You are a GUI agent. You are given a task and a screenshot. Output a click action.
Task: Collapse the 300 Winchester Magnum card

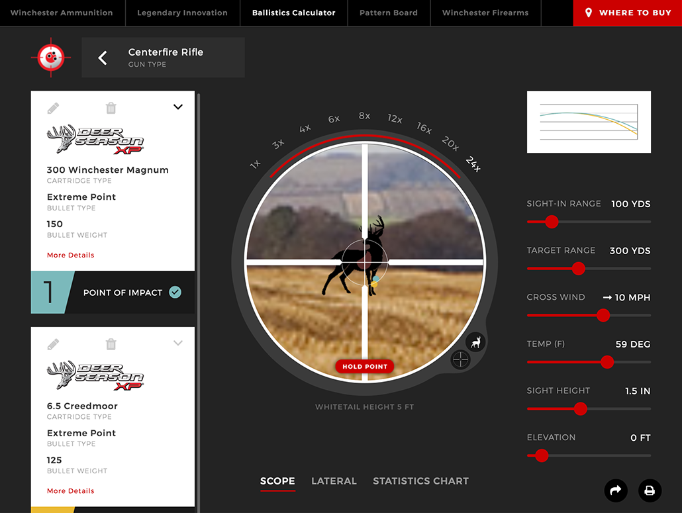click(x=178, y=107)
